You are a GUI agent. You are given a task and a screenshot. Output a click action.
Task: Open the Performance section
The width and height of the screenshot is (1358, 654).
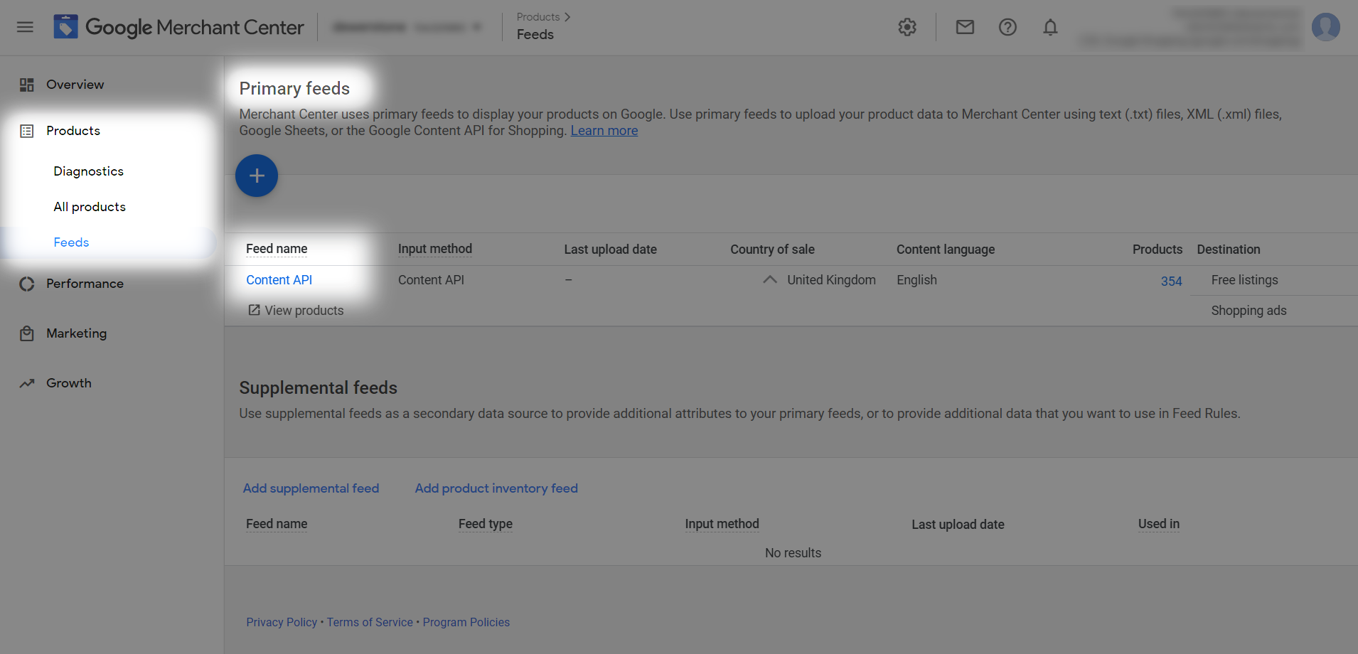[85, 284]
